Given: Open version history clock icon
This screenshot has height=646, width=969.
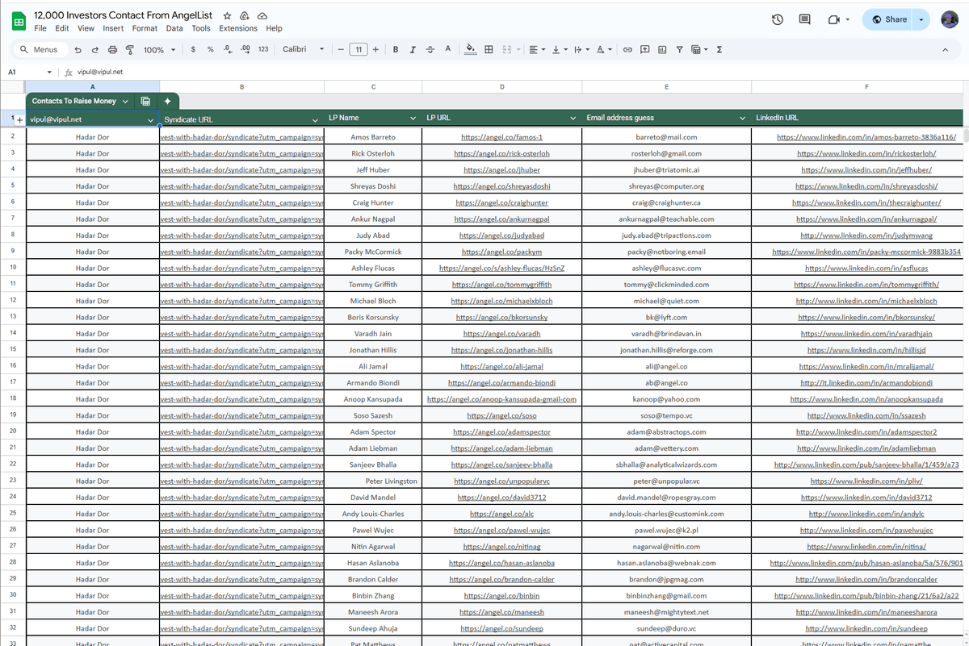Looking at the screenshot, I should 778,19.
